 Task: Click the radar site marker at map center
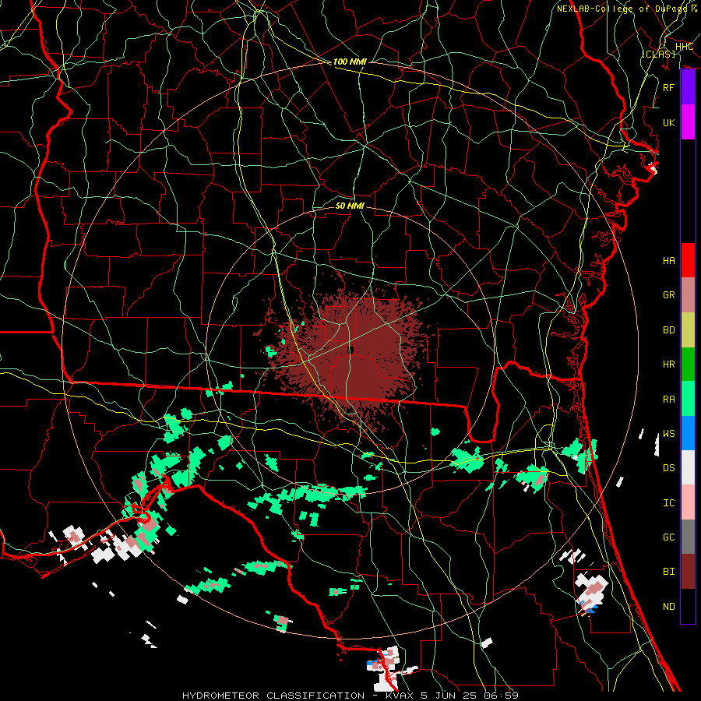tap(351, 350)
